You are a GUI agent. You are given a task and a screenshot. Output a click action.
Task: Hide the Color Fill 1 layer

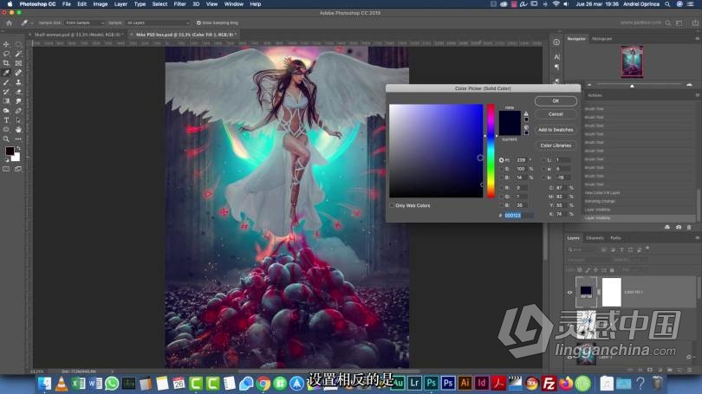(x=569, y=293)
